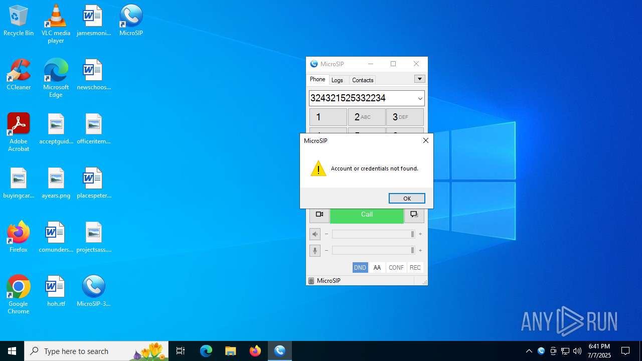This screenshot has width=642, height=361.
Task: Open the MicroSIP main menu arrow
Action: point(420,79)
